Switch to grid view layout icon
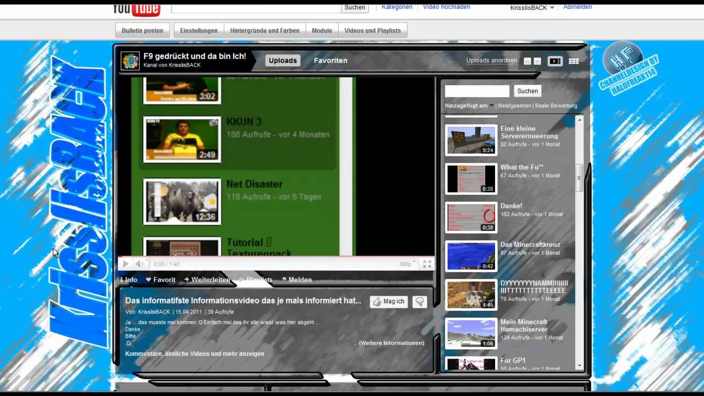Image resolution: width=704 pixels, height=396 pixels. click(574, 61)
